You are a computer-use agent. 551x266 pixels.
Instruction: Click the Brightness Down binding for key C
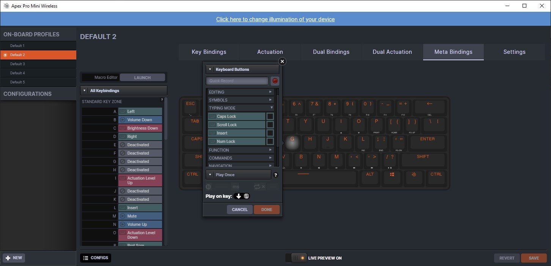140,128
